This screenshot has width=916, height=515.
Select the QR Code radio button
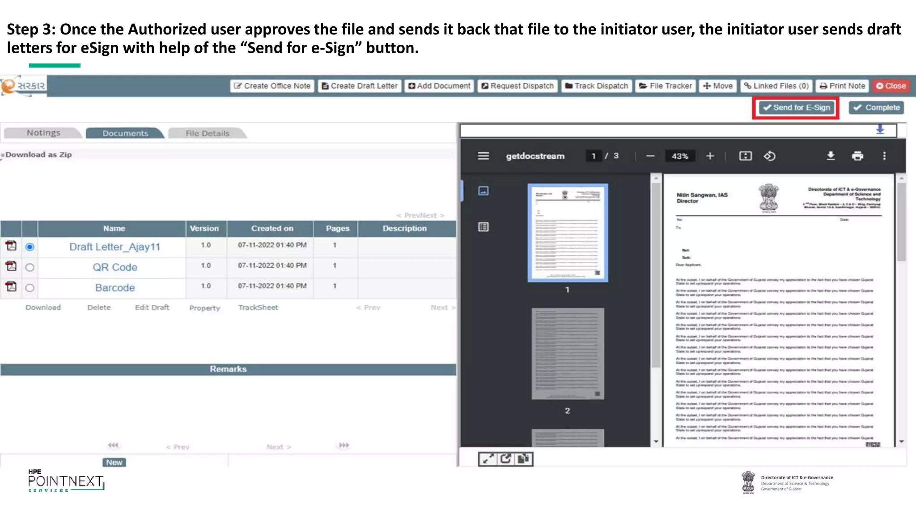point(30,267)
